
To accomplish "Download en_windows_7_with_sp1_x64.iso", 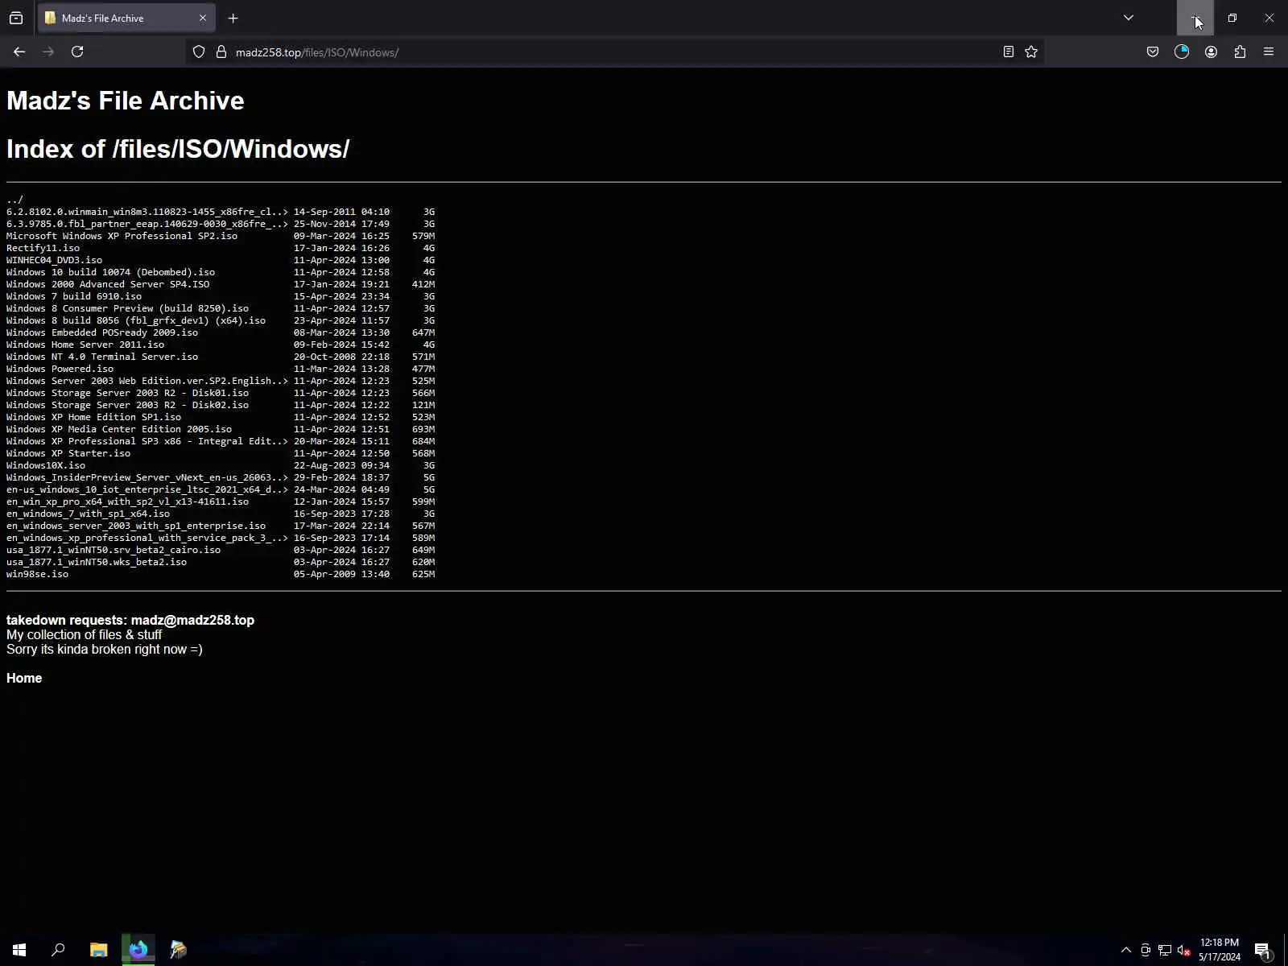I will click(x=88, y=514).
